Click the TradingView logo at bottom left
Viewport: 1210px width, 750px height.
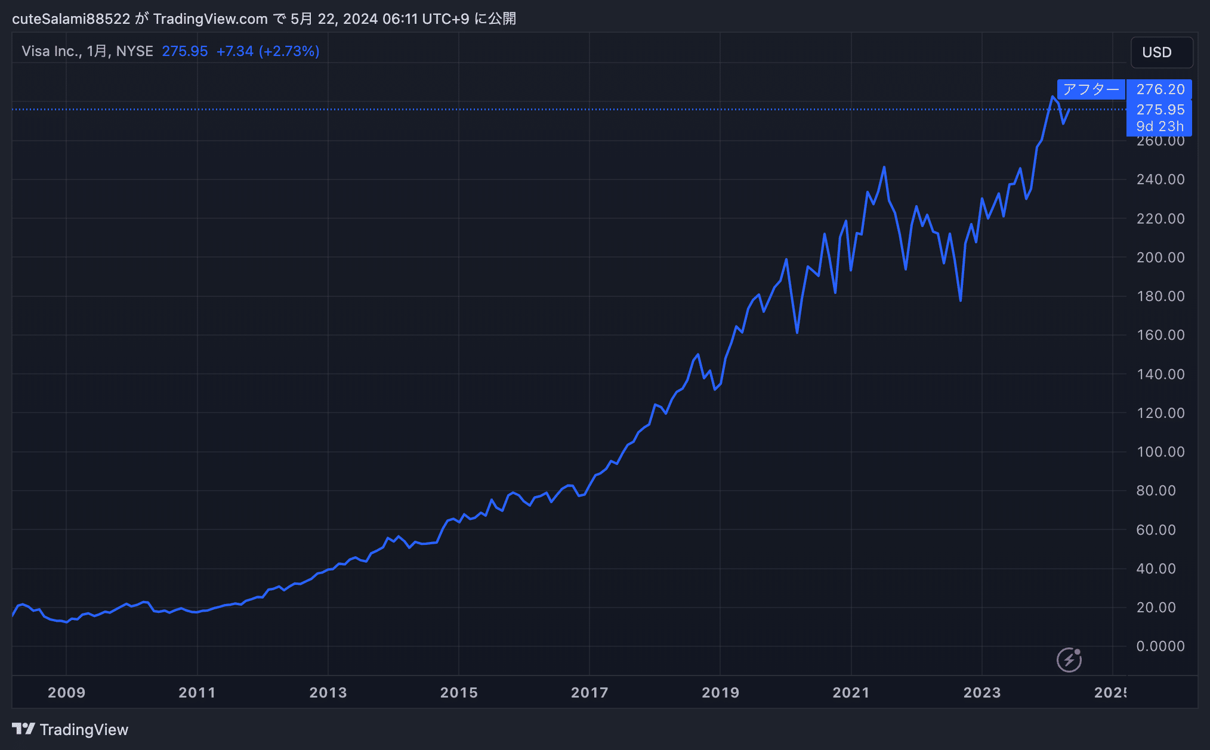(70, 729)
